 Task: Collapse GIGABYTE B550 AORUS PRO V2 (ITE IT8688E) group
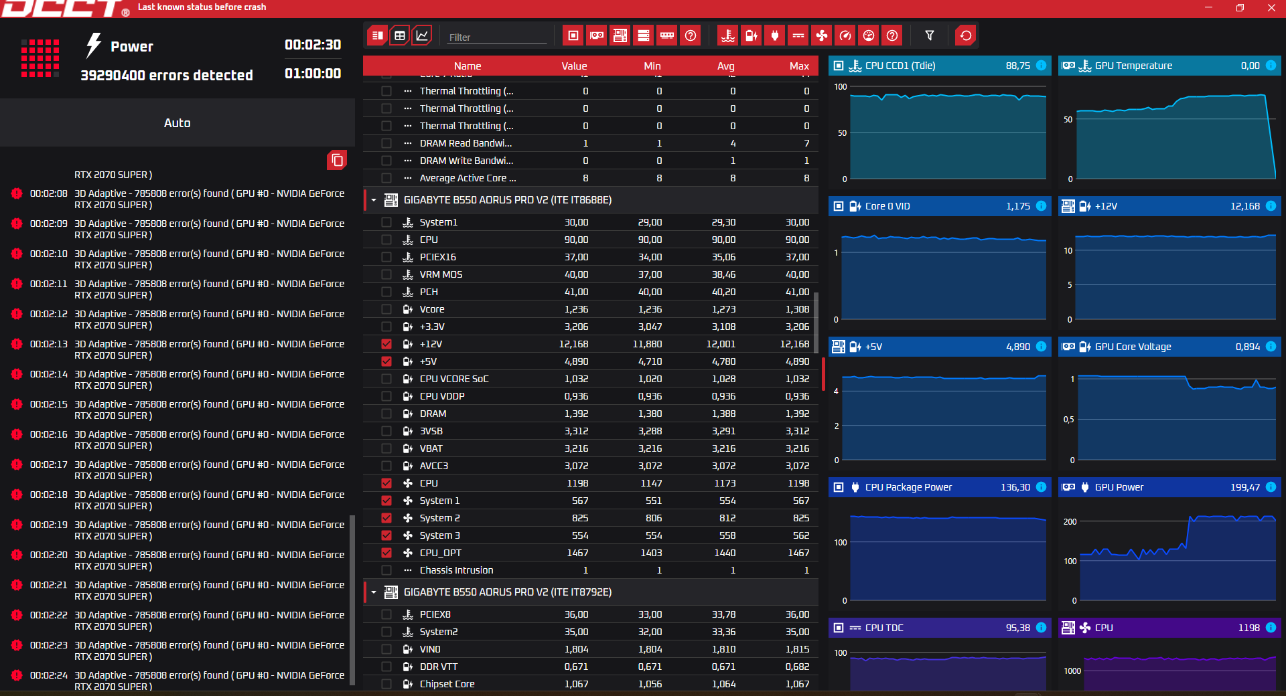[374, 200]
